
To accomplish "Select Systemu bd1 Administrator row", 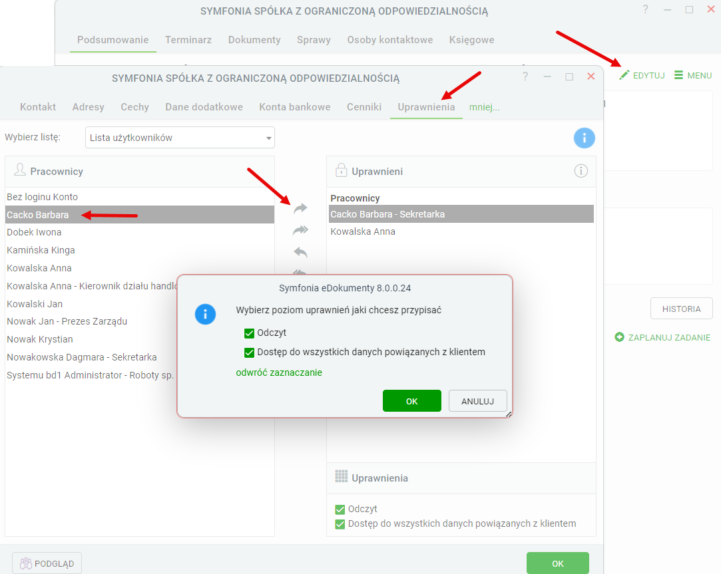I will (x=91, y=376).
